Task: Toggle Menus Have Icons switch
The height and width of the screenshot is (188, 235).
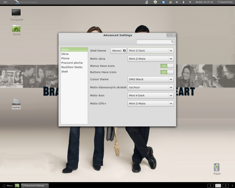Action: point(167,66)
